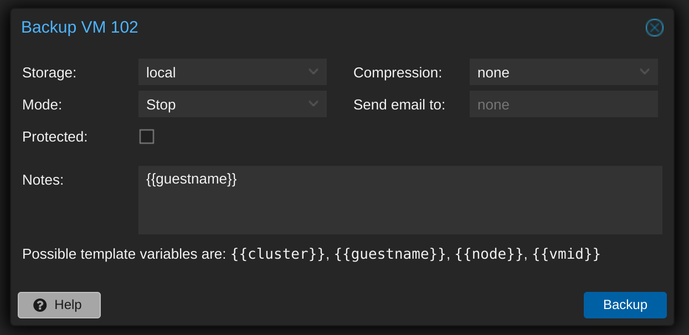
Task: Open the Mode dropdown chevron
Action: click(313, 104)
